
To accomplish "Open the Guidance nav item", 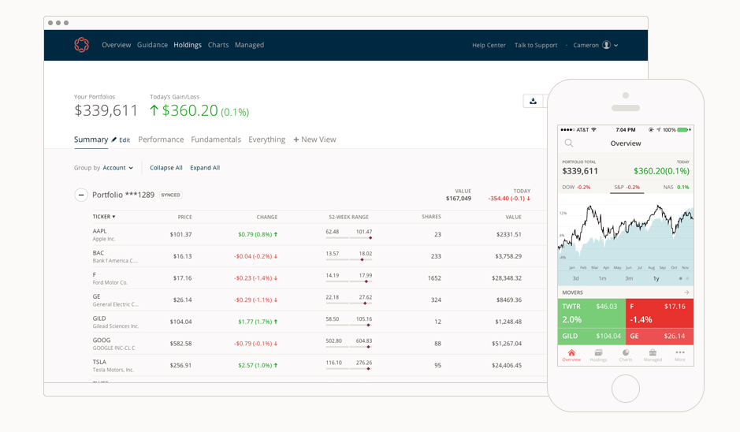I will click(x=152, y=45).
